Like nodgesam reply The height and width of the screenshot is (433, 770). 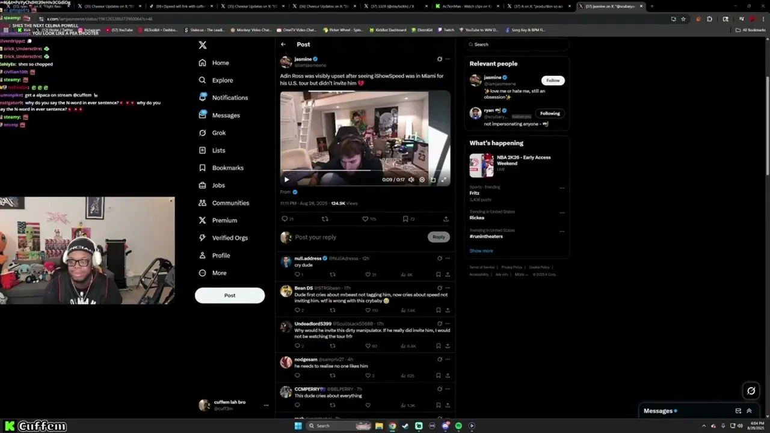(368, 375)
